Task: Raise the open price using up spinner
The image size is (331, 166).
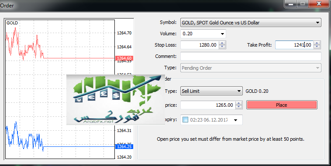Action: click(x=238, y=103)
